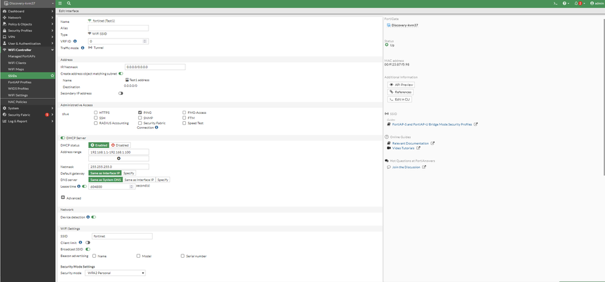The width and height of the screenshot is (605, 282).
Task: Click the star favorite icon next to SSIDs
Action: tap(52, 76)
